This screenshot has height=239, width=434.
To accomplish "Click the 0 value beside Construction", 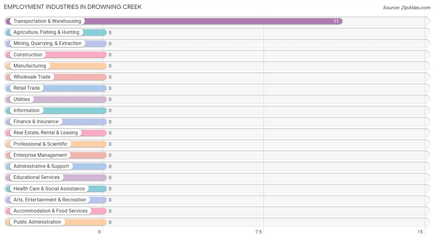I will coord(110,55).
